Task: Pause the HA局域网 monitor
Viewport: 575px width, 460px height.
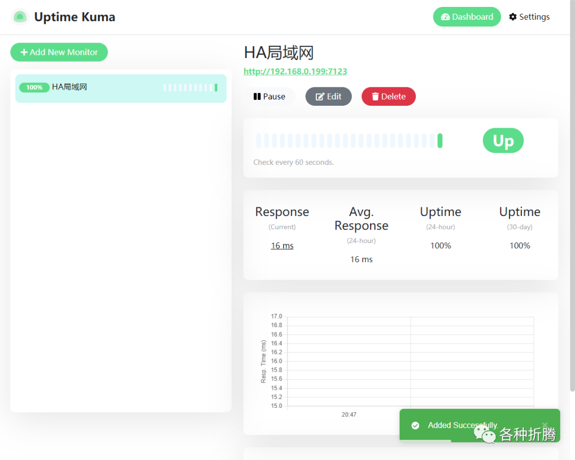Action: point(269,96)
